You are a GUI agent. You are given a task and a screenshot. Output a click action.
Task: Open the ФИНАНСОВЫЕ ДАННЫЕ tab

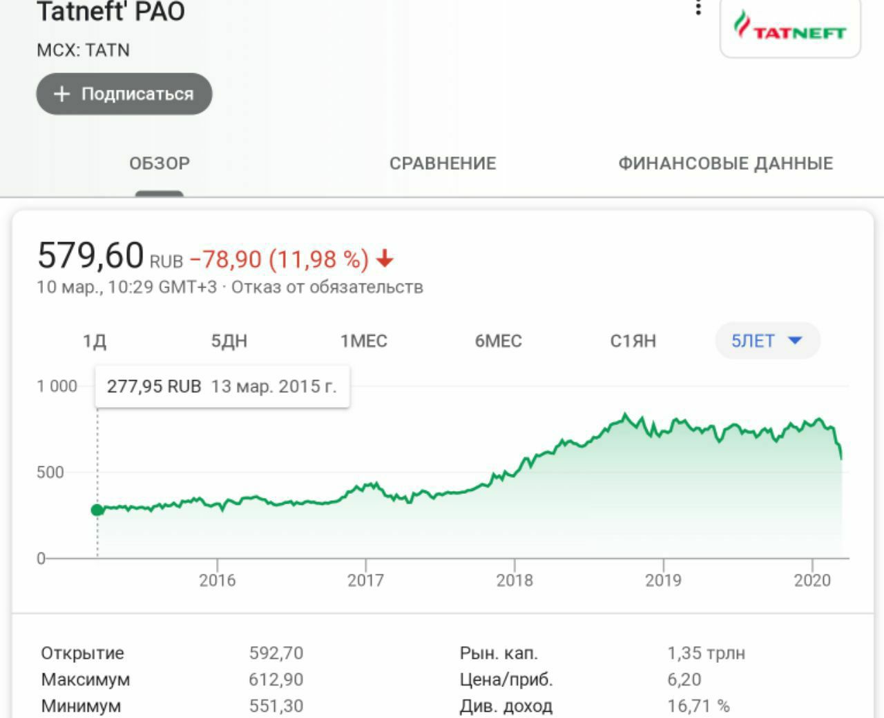tap(725, 163)
